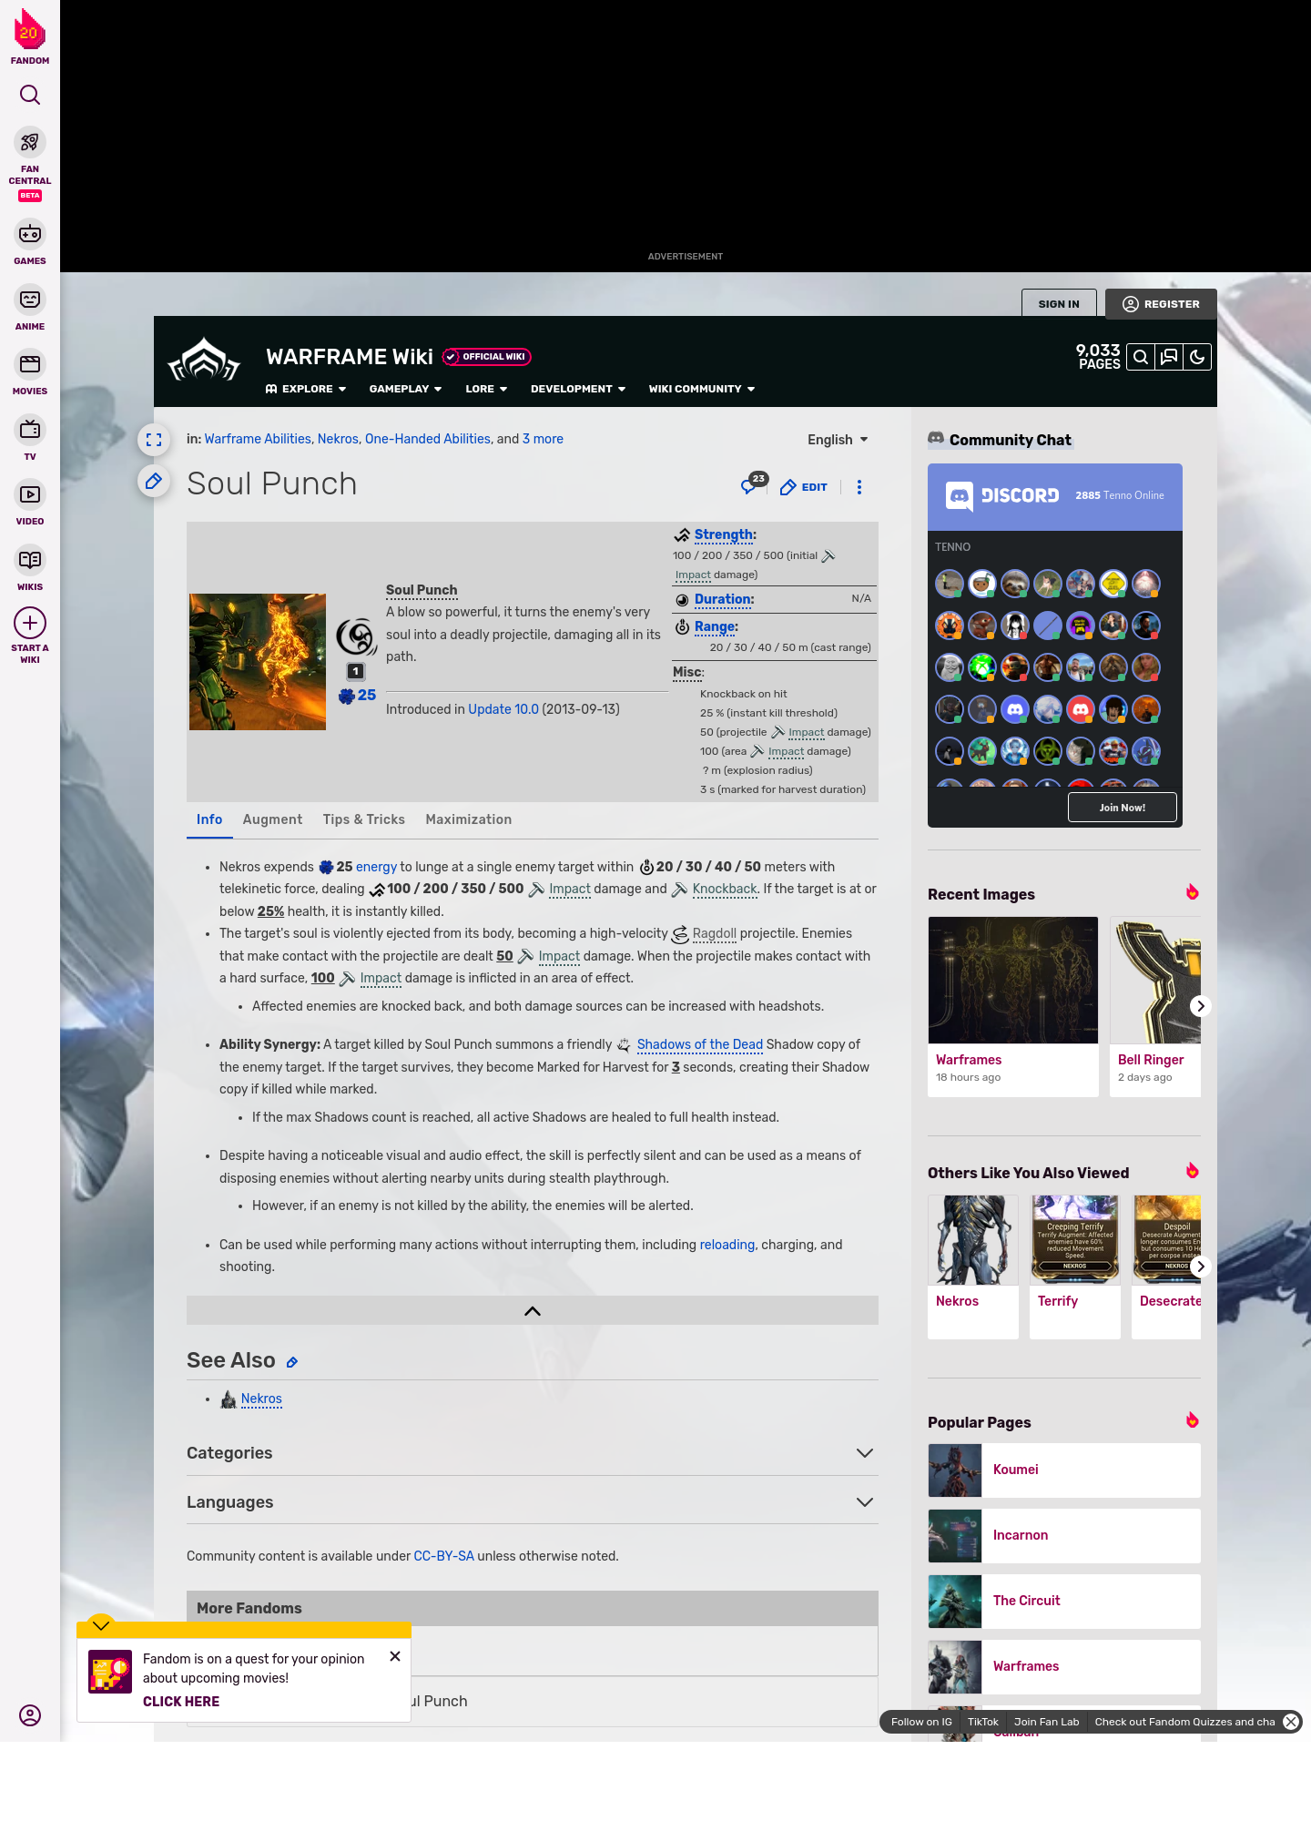Screen dimensions: 1311x1821
Task: Click the Sign In button
Action: [x=1059, y=304]
